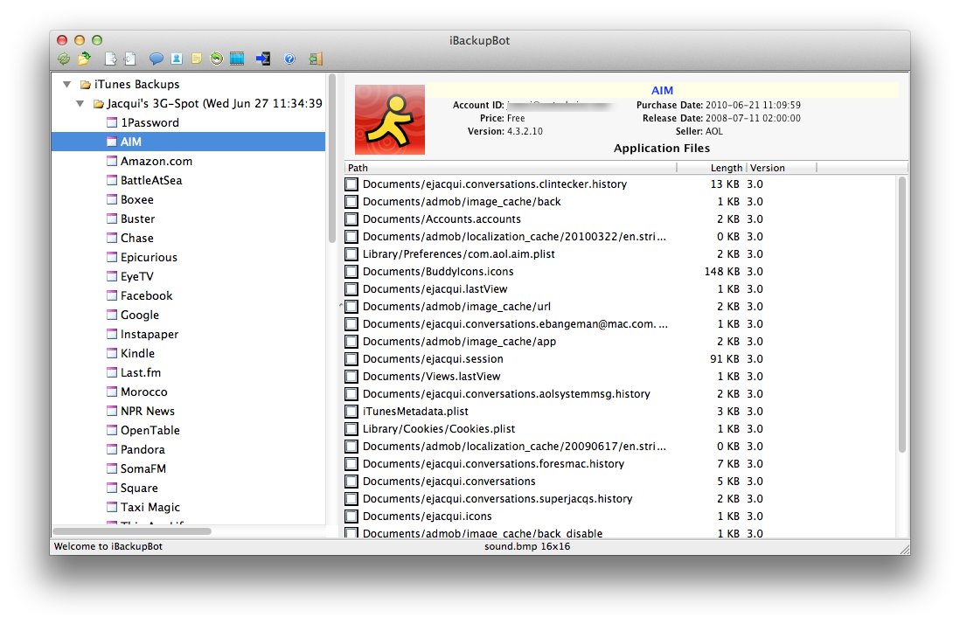This screenshot has width=960, height=624.
Task: Select Last.fm in the app list
Action: (x=141, y=372)
